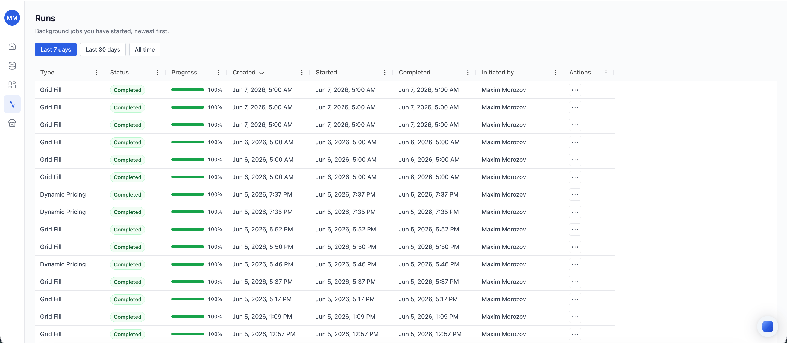Viewport: 787px width, 343px height.
Task: Open Initiated by column options menu
Action: pyautogui.click(x=555, y=72)
